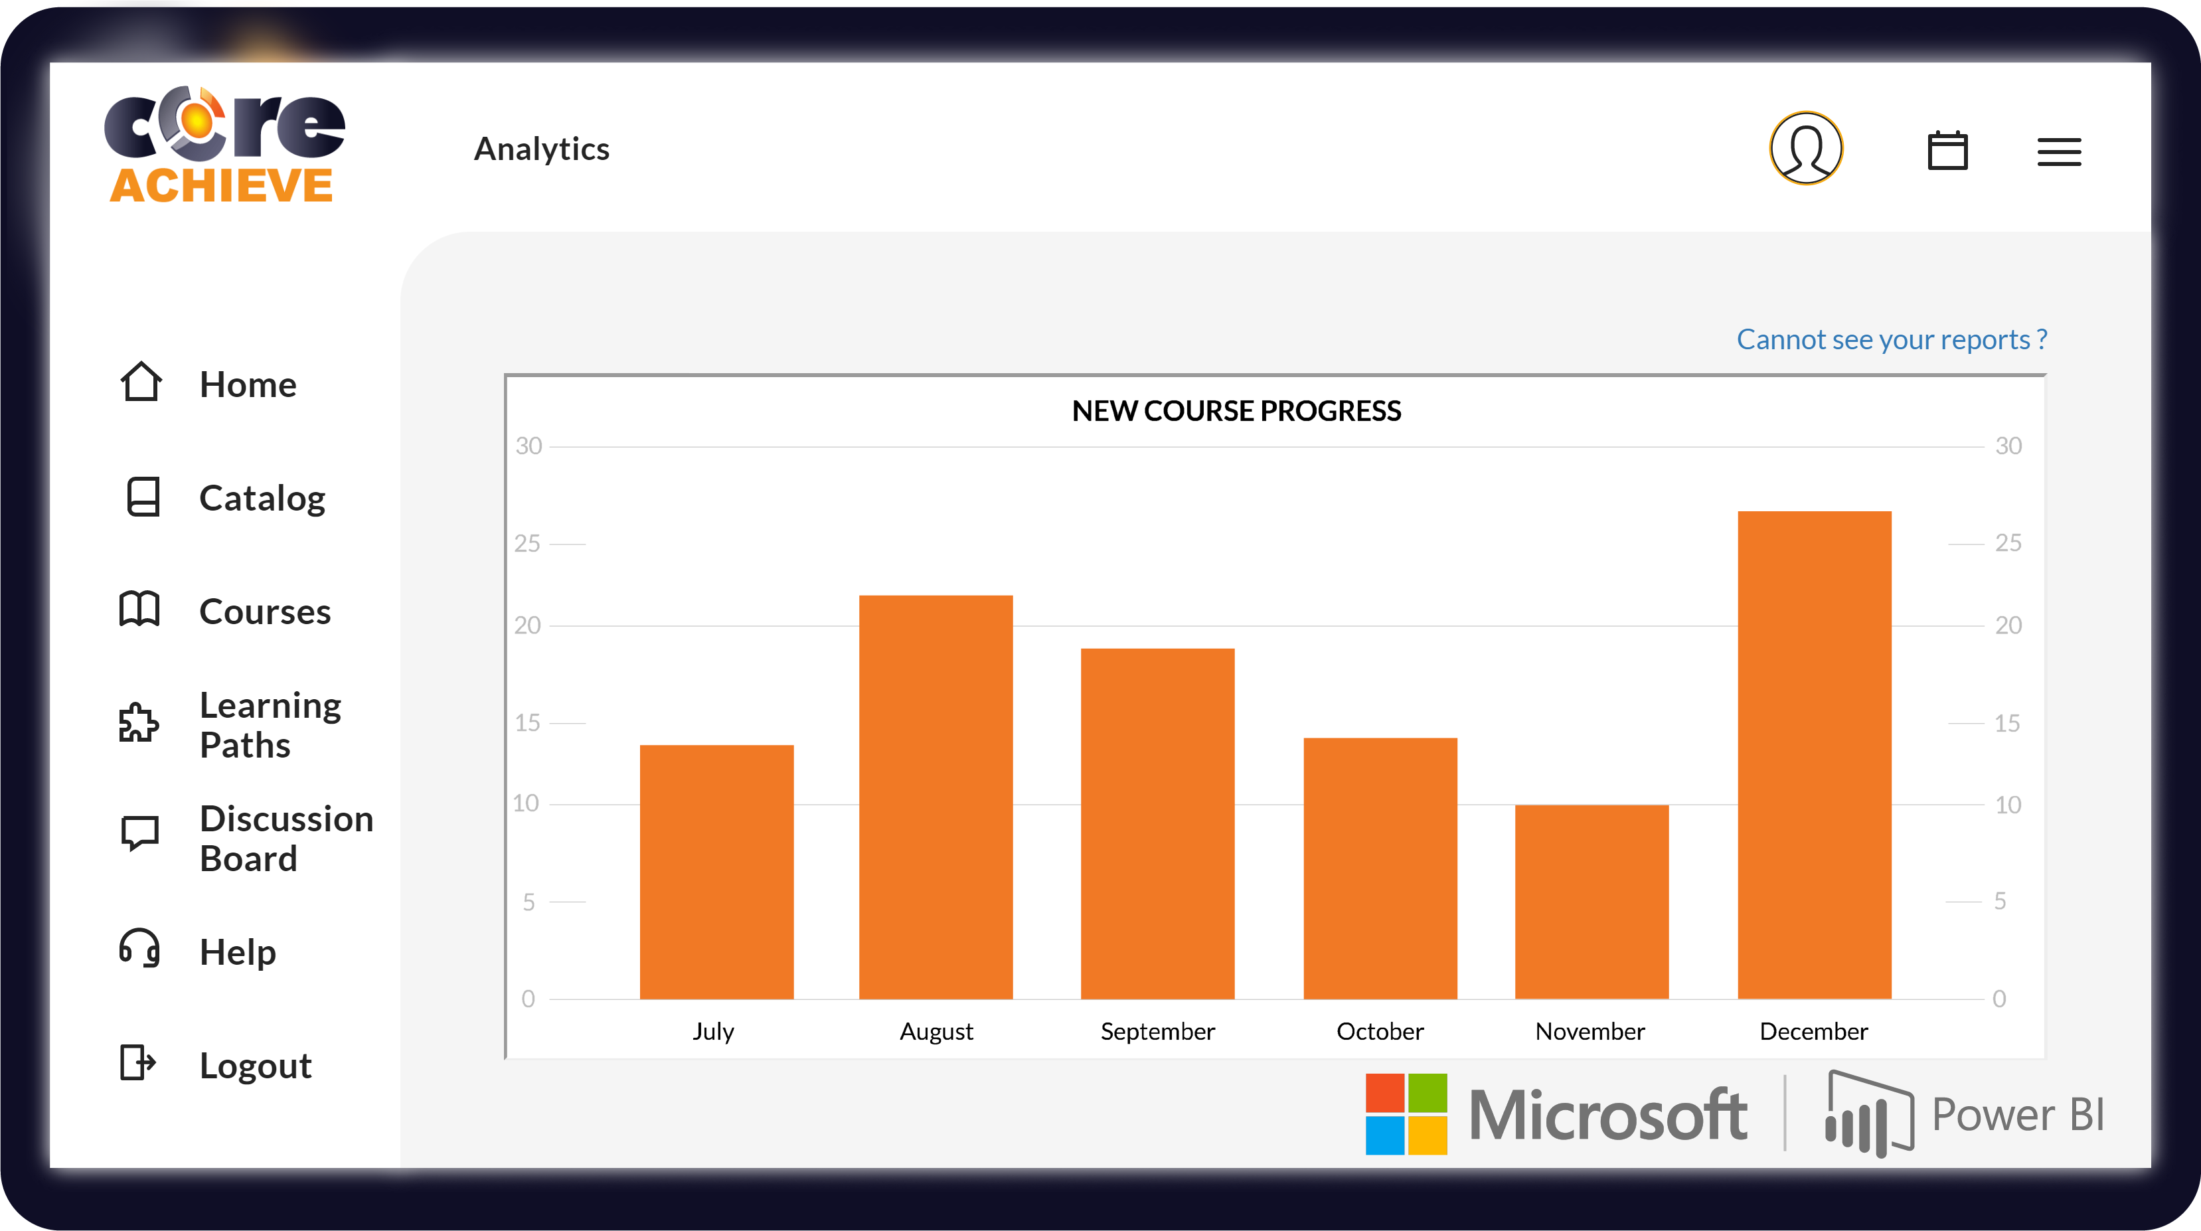Go to Home in sidebar
Screen dimensions: 2201x1231
[x=248, y=384]
